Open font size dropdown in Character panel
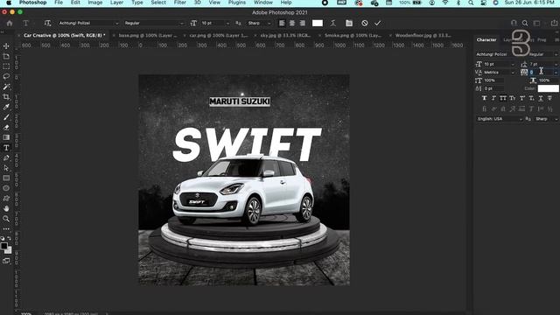The width and height of the screenshot is (560, 315). point(513,64)
